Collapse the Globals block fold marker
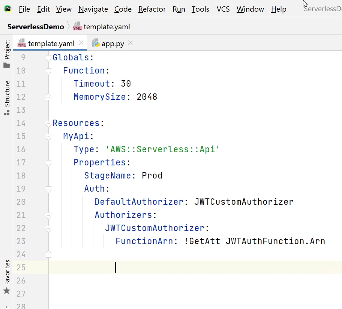This screenshot has width=342, height=309. tap(48, 58)
